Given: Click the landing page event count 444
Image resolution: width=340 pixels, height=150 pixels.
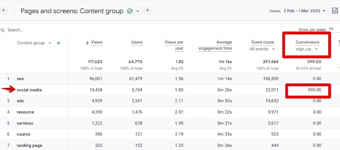Looking at the screenshot, I should point(275,145).
